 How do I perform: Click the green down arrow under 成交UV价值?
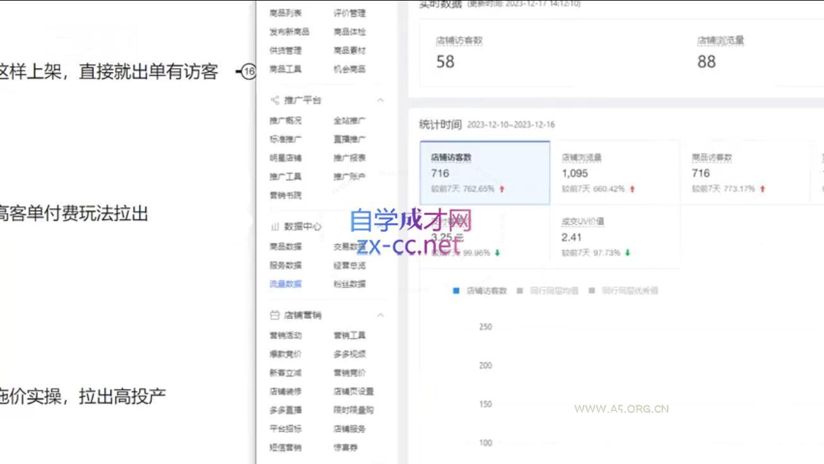628,253
